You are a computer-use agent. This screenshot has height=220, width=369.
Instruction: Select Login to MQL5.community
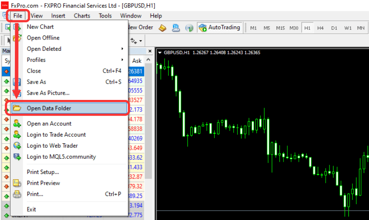coord(69,157)
